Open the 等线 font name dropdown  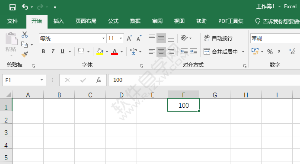[x=103, y=39]
